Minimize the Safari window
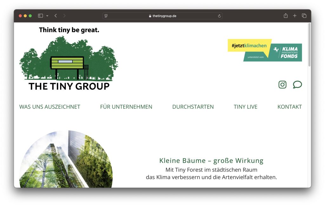Viewport: 325px width, 206px height. pos(25,16)
